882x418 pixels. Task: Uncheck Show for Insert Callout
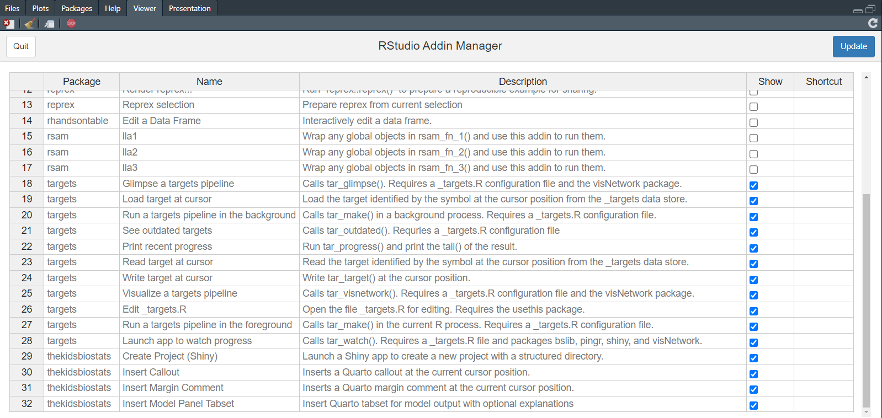click(x=753, y=374)
